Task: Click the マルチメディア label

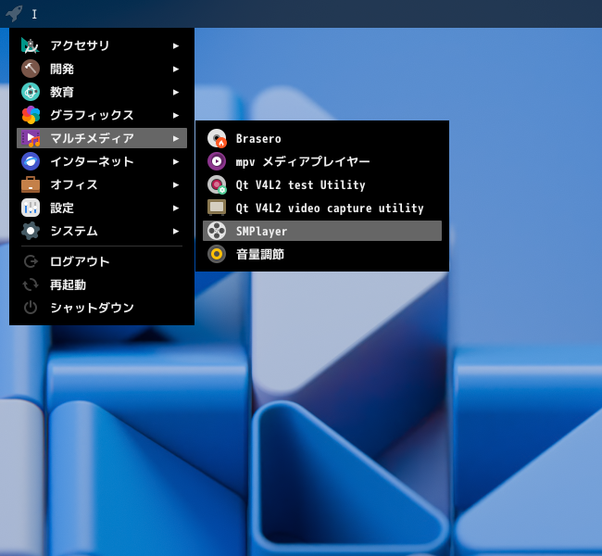Action: 92,138
